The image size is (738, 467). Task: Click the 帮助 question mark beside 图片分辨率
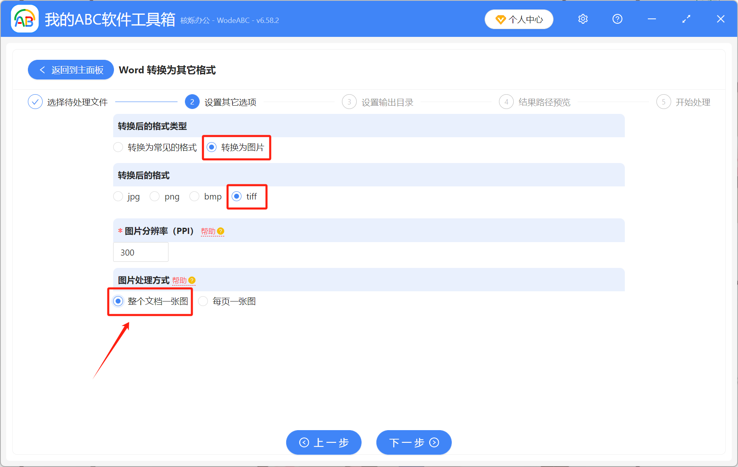pyautogui.click(x=221, y=231)
